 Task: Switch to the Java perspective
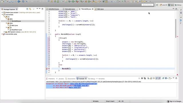(171, 5)
